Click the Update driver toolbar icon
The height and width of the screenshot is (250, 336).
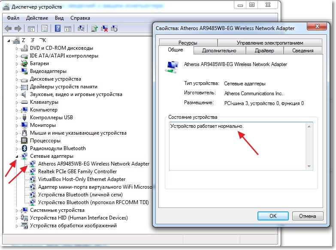[x=94, y=29]
